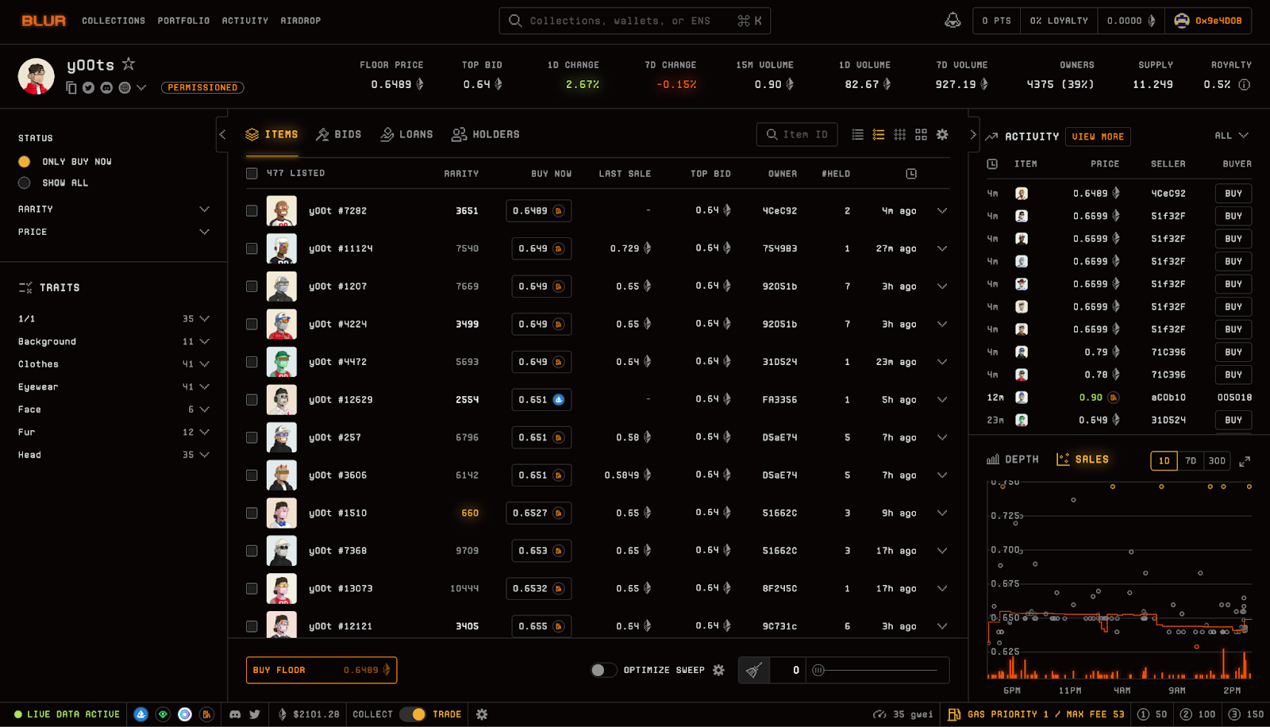Select the 7D chart range
Image resolution: width=1270 pixels, height=727 pixels.
point(1191,460)
